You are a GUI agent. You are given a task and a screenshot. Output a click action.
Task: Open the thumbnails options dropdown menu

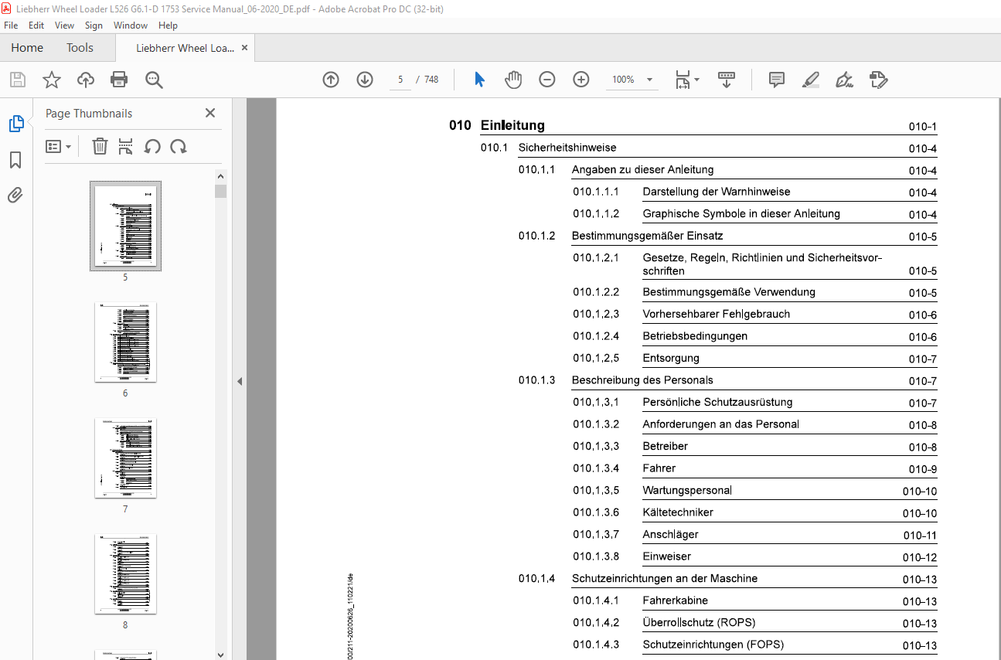59,146
